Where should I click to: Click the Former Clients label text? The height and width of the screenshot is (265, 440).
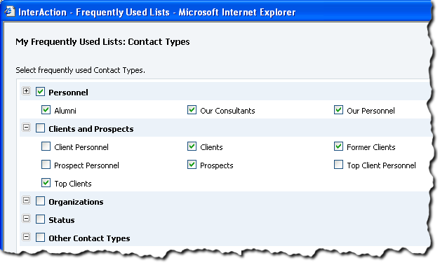click(371, 147)
